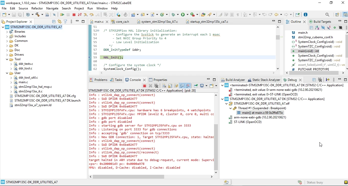The width and height of the screenshot is (348, 186).
Task: Click the Resume debug button in toolbar
Action: point(62,15)
